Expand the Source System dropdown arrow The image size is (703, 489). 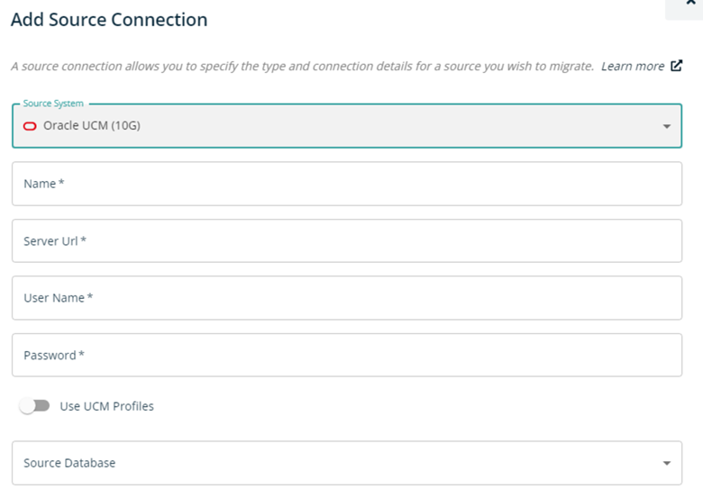pyautogui.click(x=667, y=127)
